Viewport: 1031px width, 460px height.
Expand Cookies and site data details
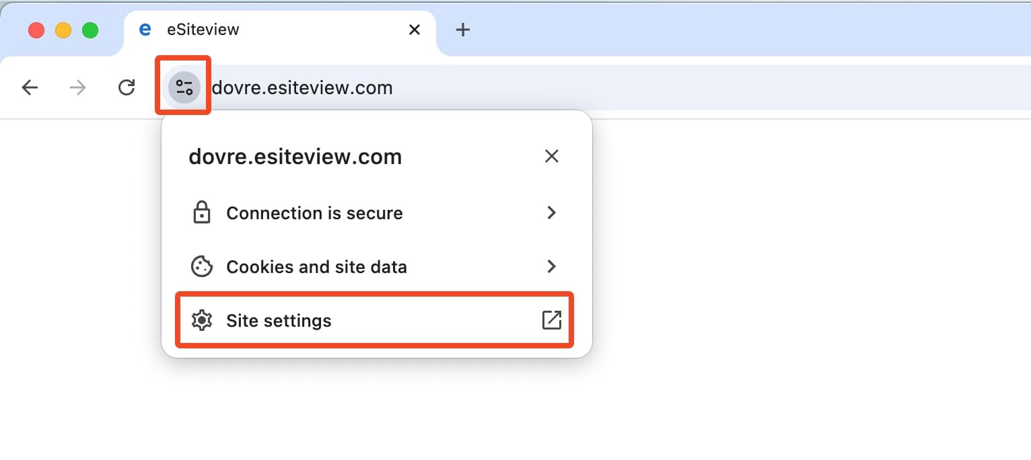552,266
